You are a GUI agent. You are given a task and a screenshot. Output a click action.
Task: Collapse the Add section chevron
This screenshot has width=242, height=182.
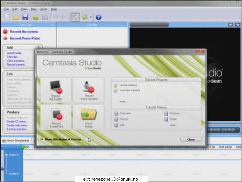click(x=39, y=47)
